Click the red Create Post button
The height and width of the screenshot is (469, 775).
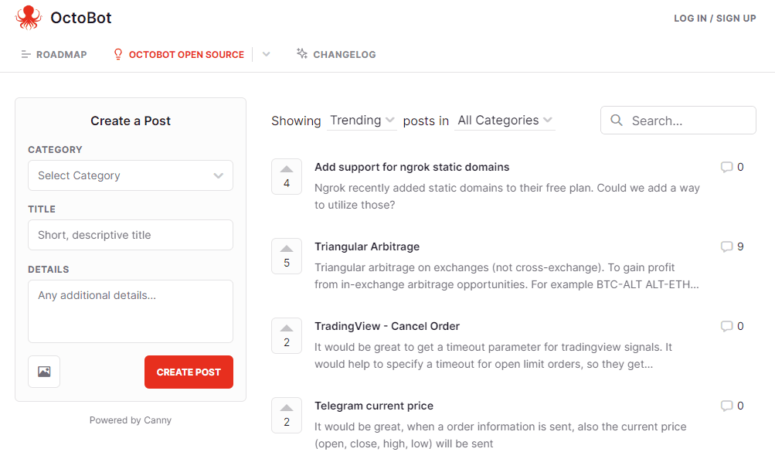(x=189, y=372)
